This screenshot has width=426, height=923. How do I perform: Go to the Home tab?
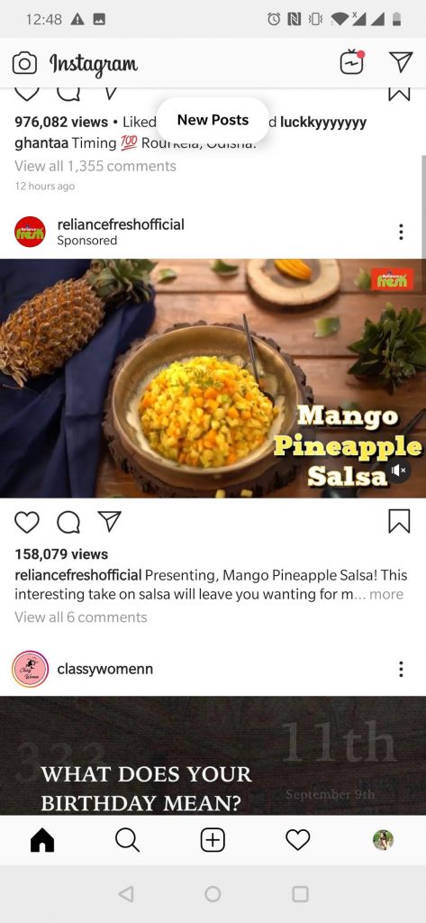coord(42,840)
